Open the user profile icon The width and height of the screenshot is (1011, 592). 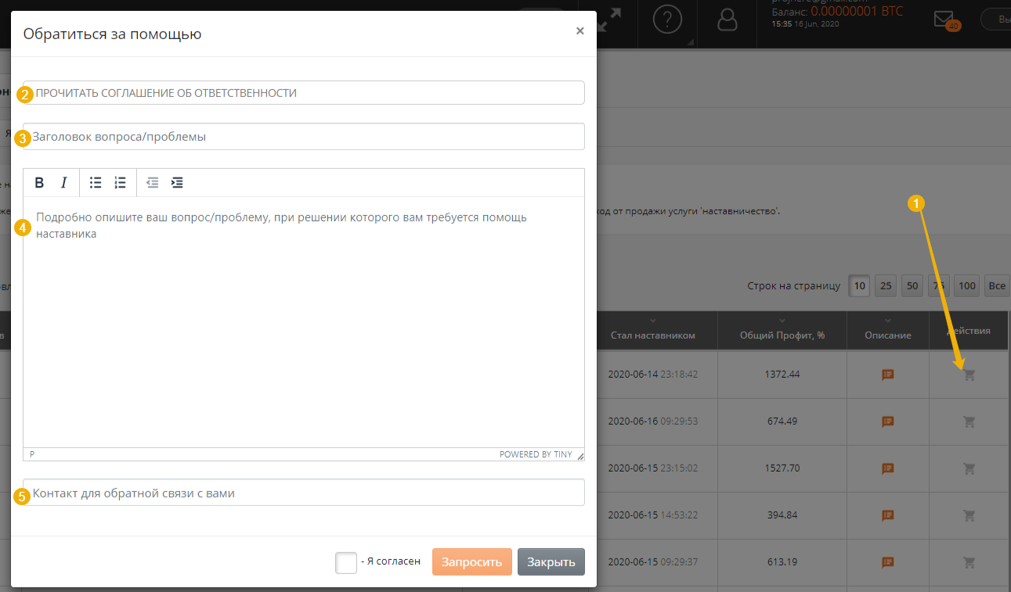click(x=728, y=19)
